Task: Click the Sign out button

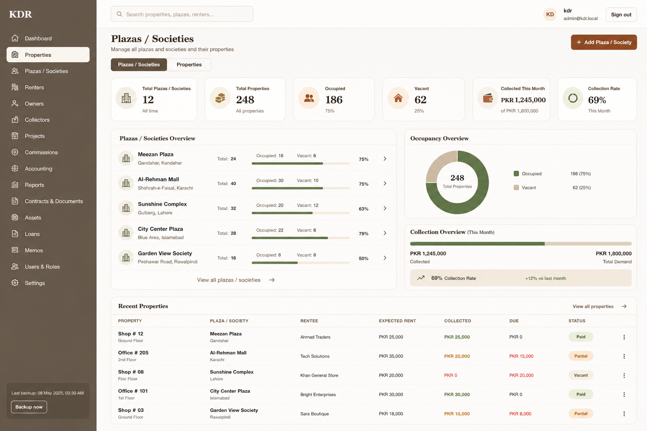Action: pos(621,15)
